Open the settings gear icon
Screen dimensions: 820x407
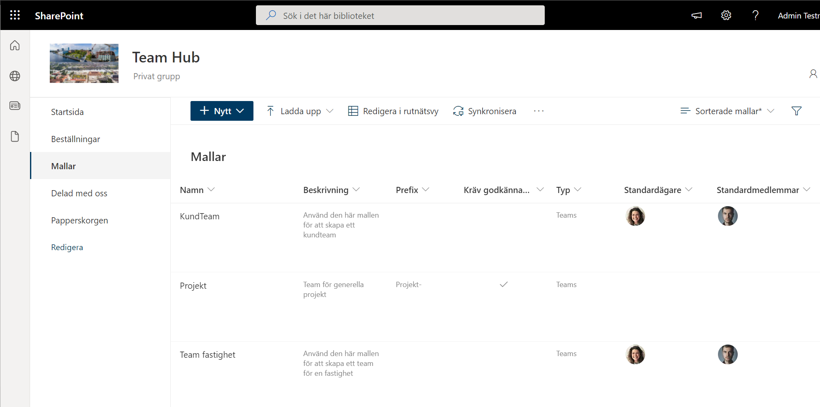pos(726,15)
